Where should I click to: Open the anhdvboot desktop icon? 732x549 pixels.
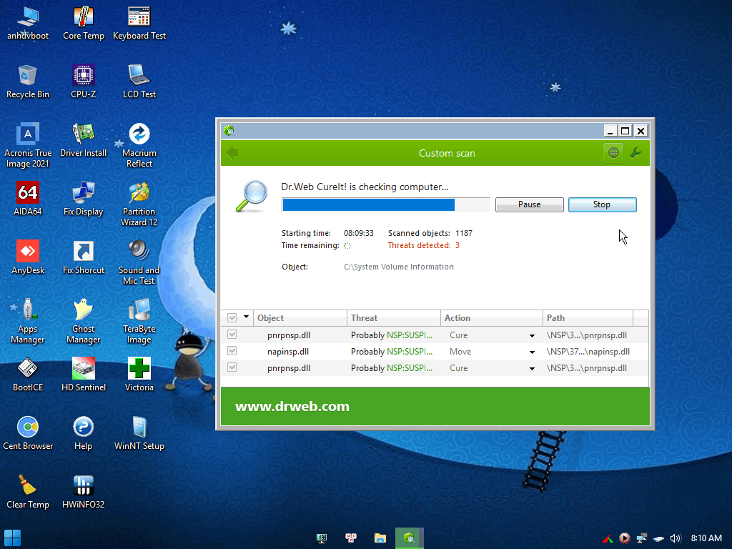[x=28, y=22]
